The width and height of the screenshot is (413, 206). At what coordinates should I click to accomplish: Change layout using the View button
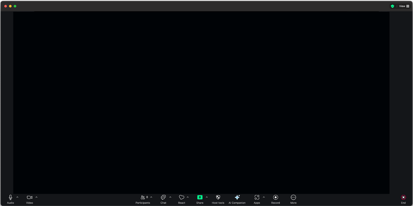[404, 6]
